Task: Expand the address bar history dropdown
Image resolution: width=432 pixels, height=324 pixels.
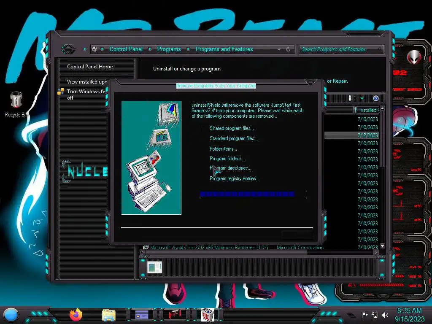Action: [279, 49]
